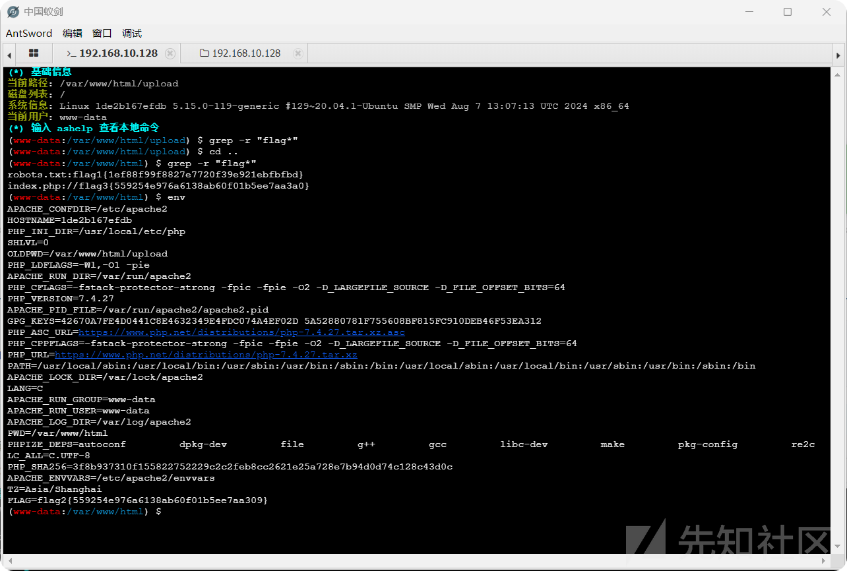Click the APACHE_CONFDIR=/etc/apache2 line
Viewport: 847px width, 571px height.
click(x=87, y=208)
